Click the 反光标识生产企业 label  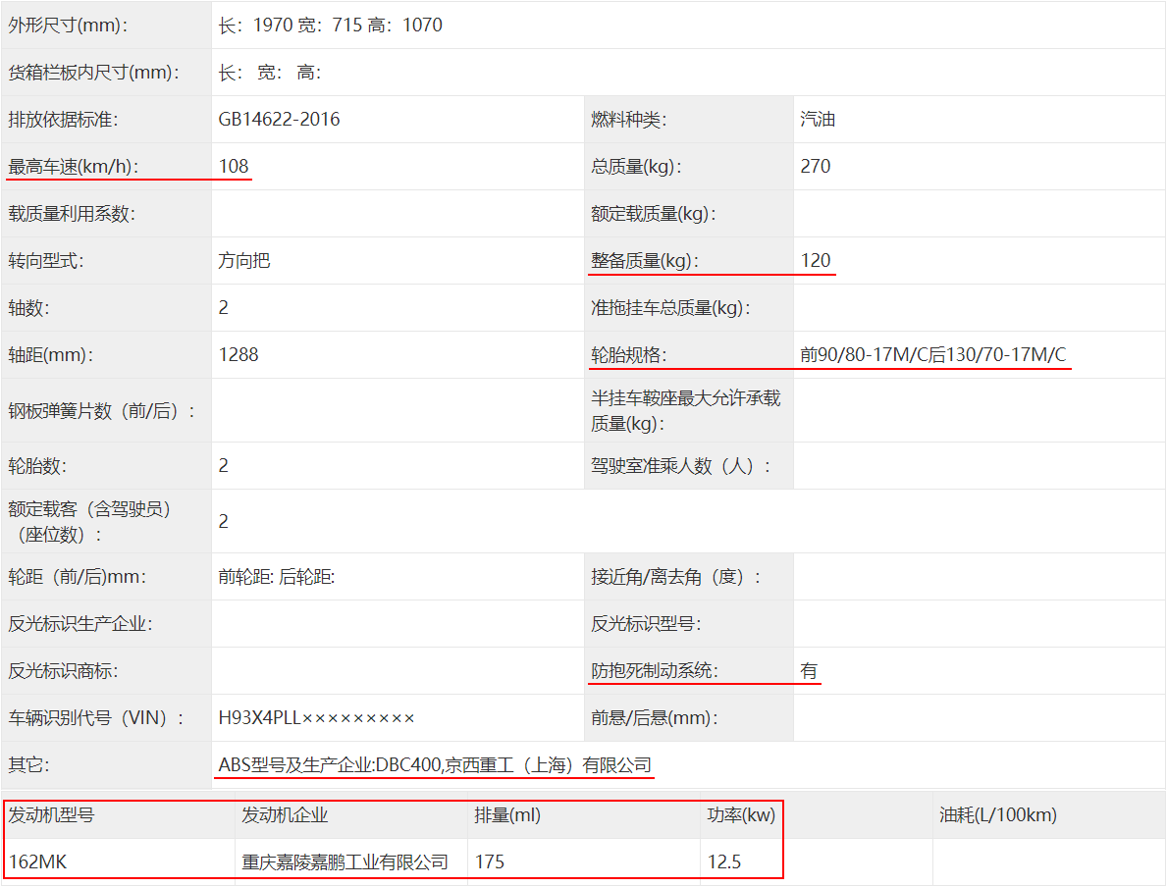[x=80, y=624]
